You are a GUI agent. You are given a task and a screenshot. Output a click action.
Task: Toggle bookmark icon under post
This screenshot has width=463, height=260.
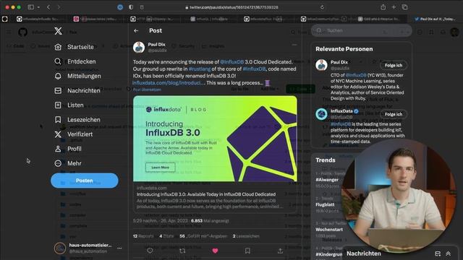coord(247,251)
